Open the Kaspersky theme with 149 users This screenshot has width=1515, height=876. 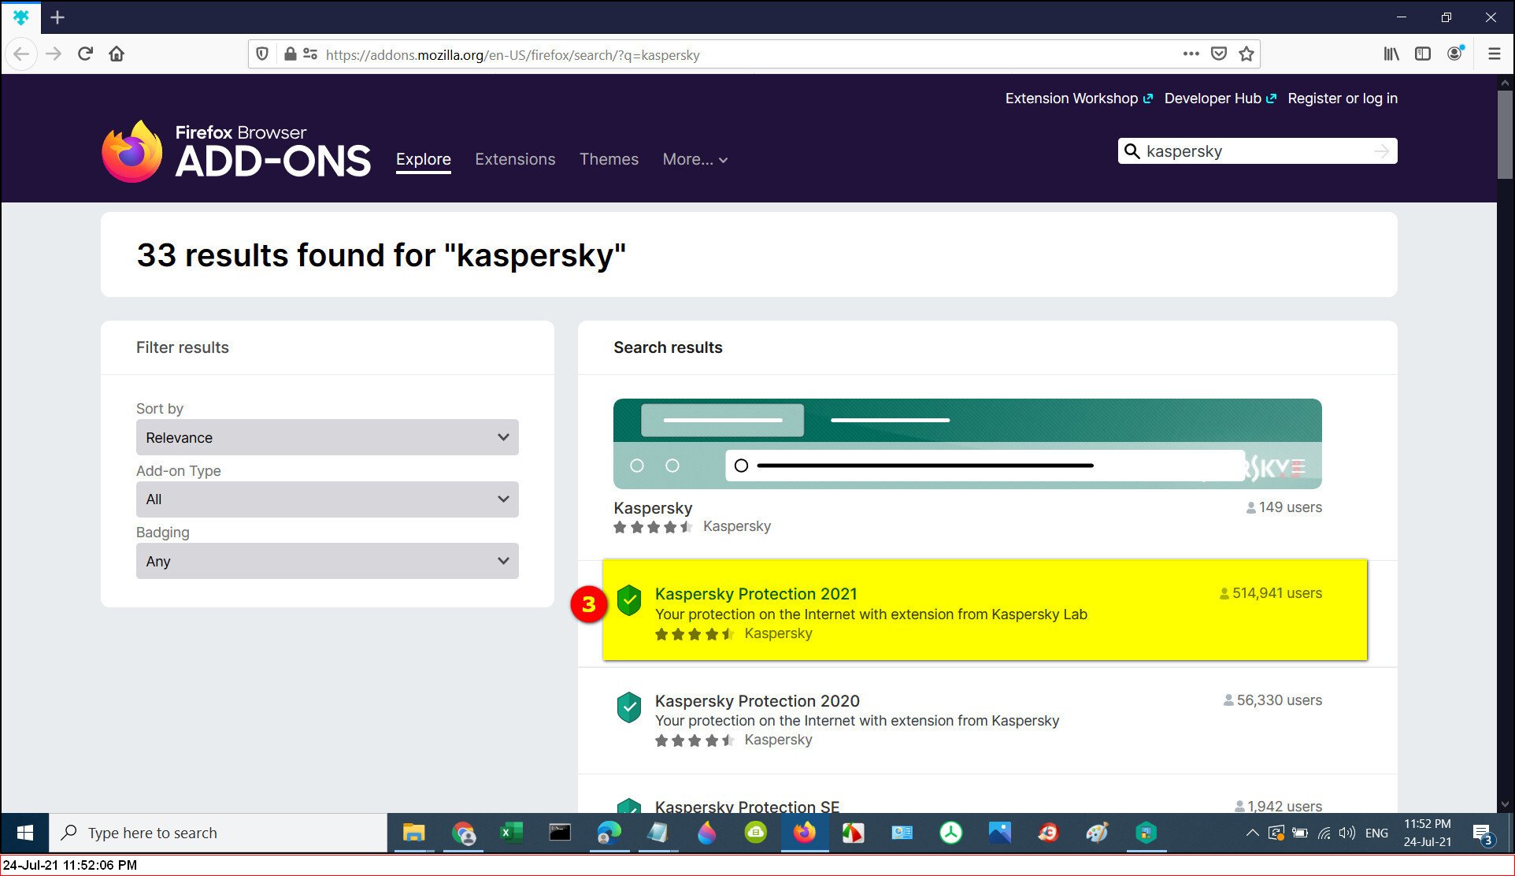(x=653, y=508)
